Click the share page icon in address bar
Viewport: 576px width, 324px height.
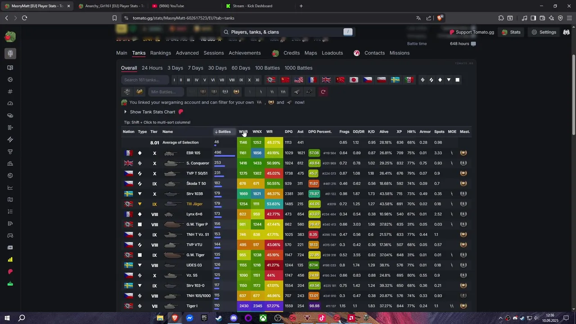coord(429,18)
